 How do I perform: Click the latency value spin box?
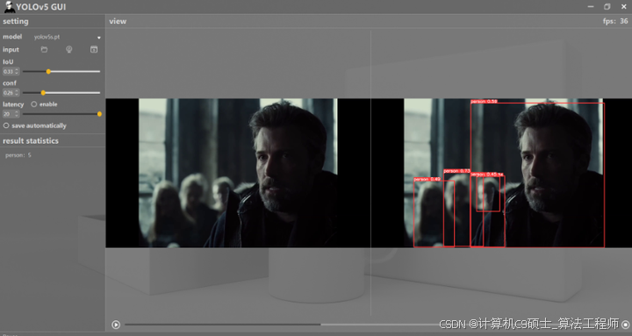tap(11, 114)
